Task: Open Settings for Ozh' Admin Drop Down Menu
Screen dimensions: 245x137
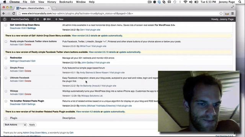Action: [x=31, y=28]
